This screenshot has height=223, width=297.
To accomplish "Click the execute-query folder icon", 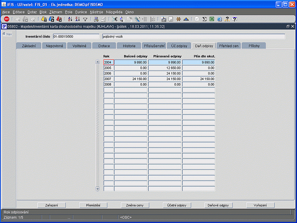I will tap(51, 19).
